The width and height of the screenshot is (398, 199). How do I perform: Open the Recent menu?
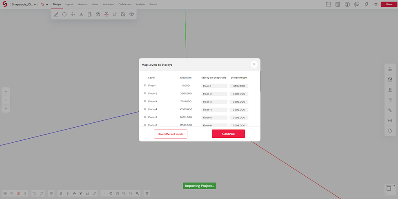point(153,4)
